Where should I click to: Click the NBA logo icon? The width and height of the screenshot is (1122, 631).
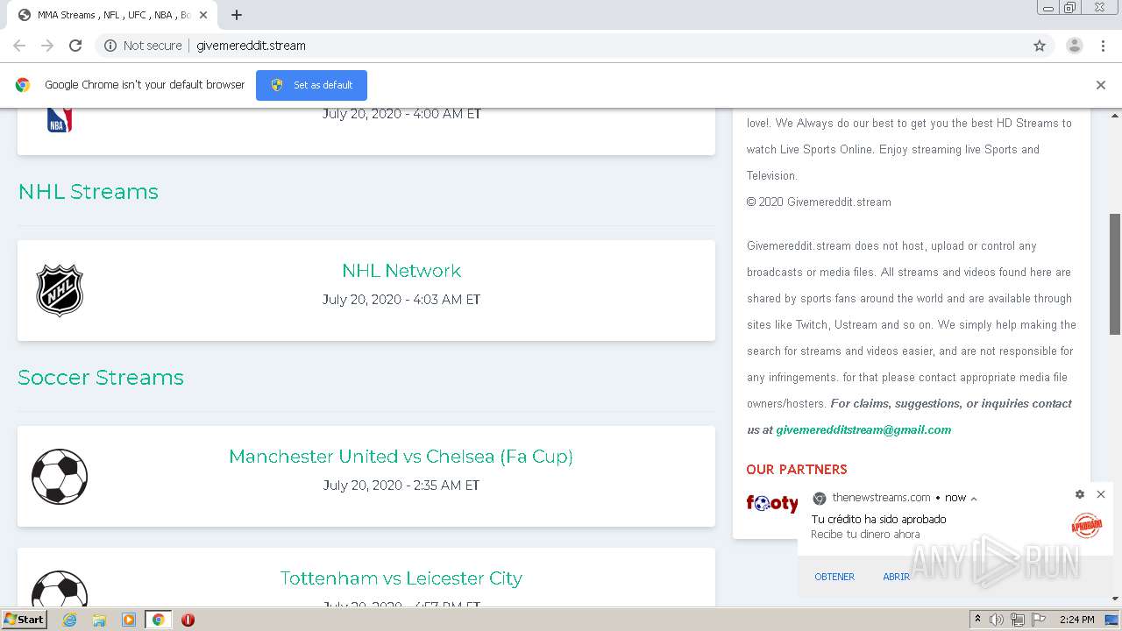click(x=59, y=119)
